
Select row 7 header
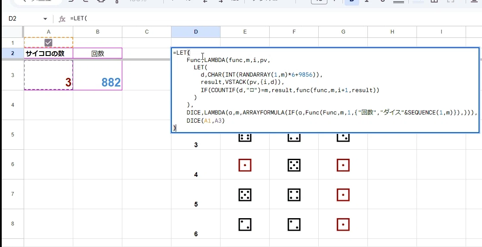12,194
